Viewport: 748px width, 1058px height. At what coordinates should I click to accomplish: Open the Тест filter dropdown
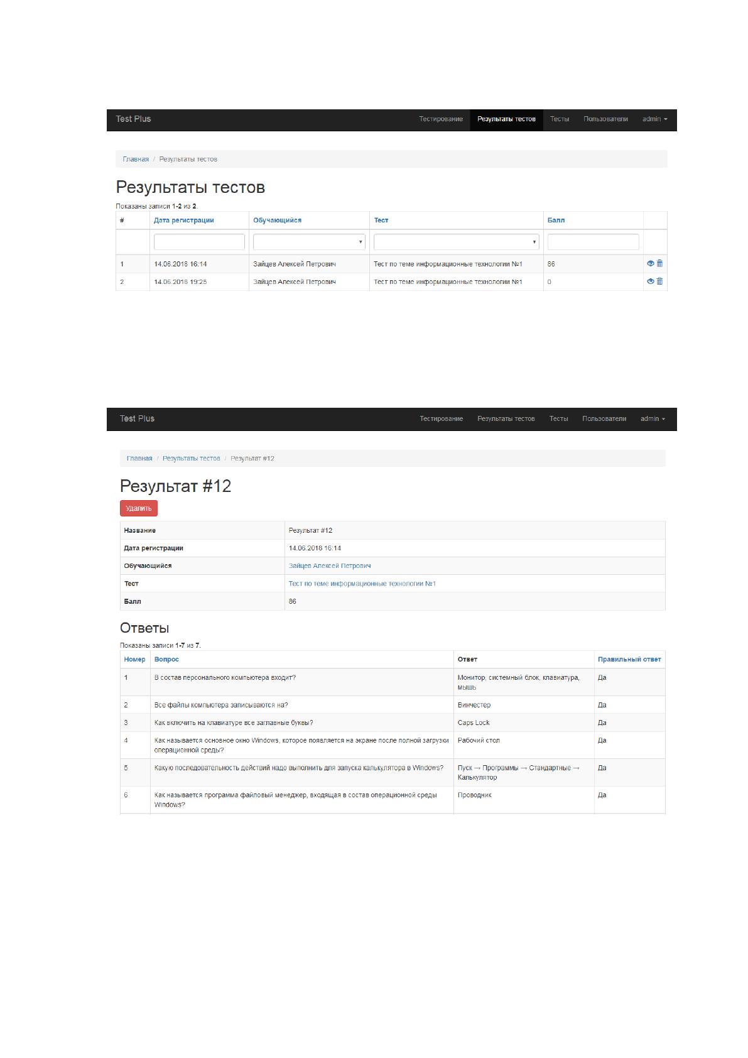click(x=457, y=242)
